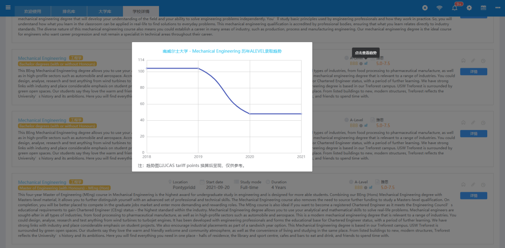This screenshot has height=248, width=505.
Task: Click link icon on middle Bachelor course card
Action: (x=473, y=123)
